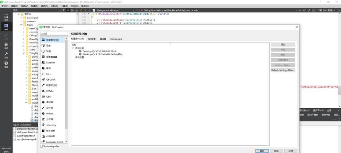The image size is (341, 153).
Task: Select the C++ category
Action: click(x=52, y=74)
